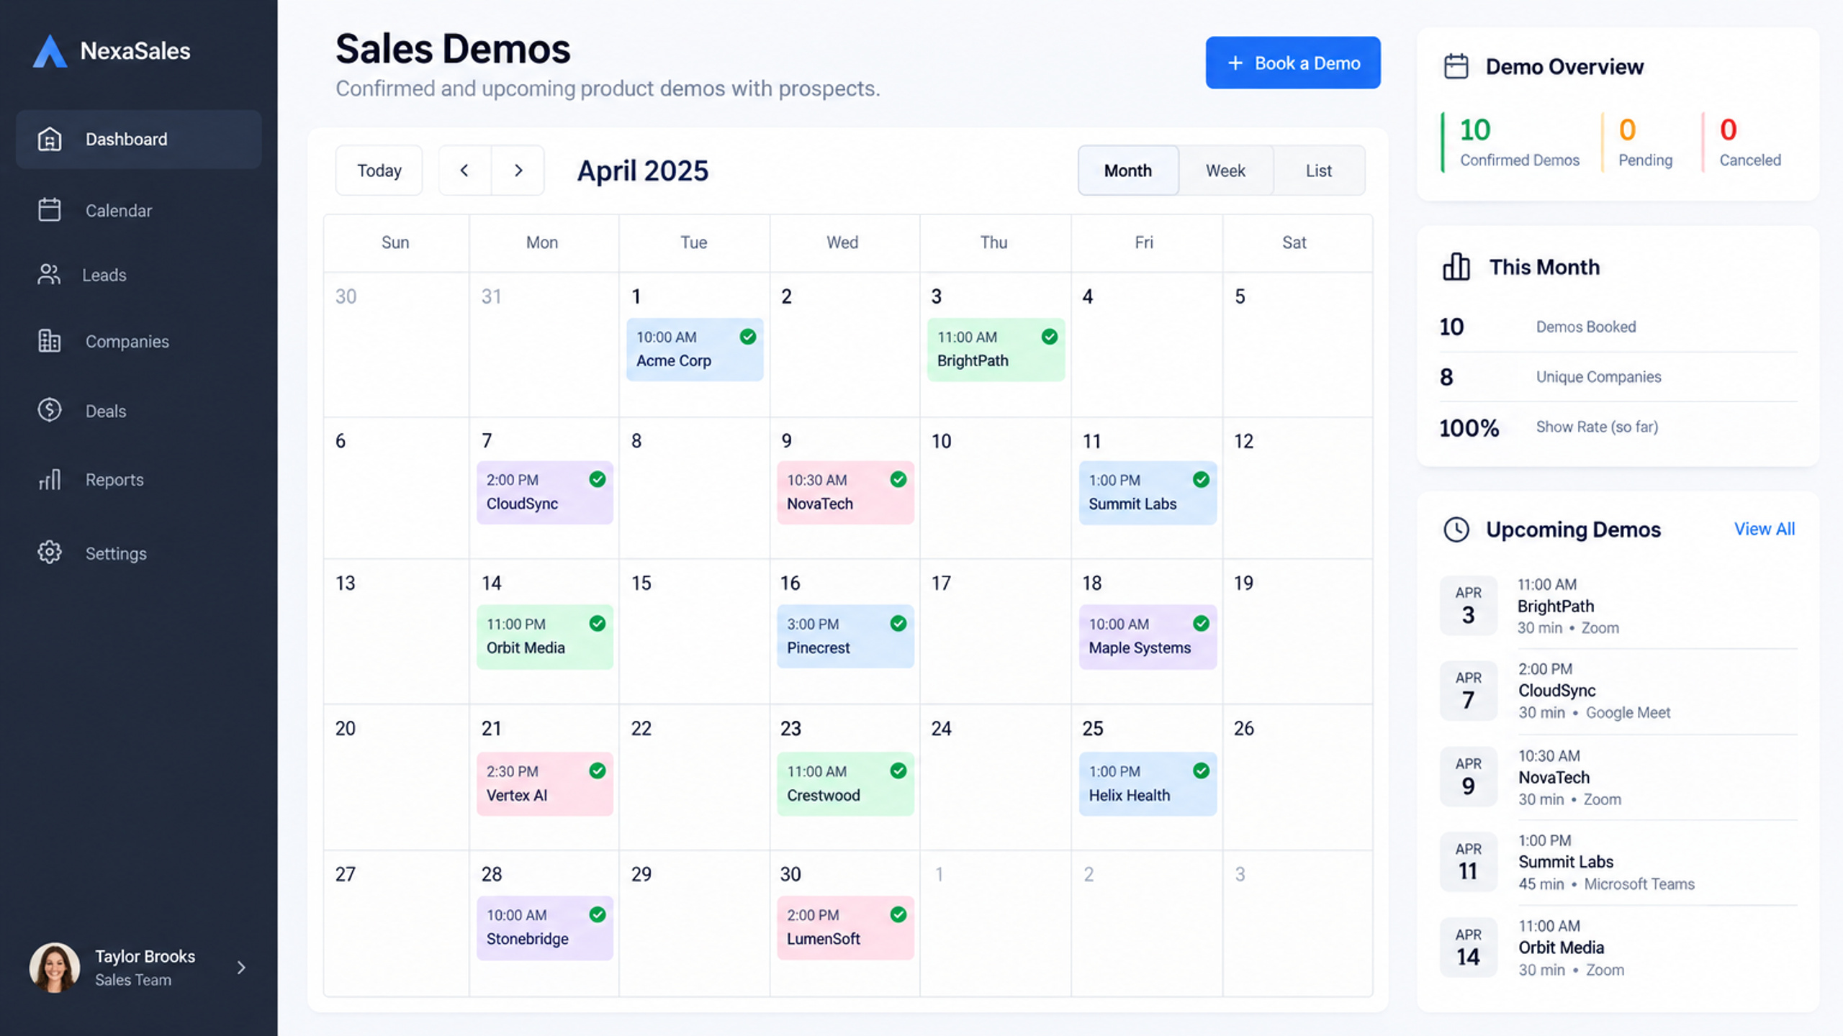Open the Orbit Media calendar event
This screenshot has width=1843, height=1036.
[x=545, y=637]
